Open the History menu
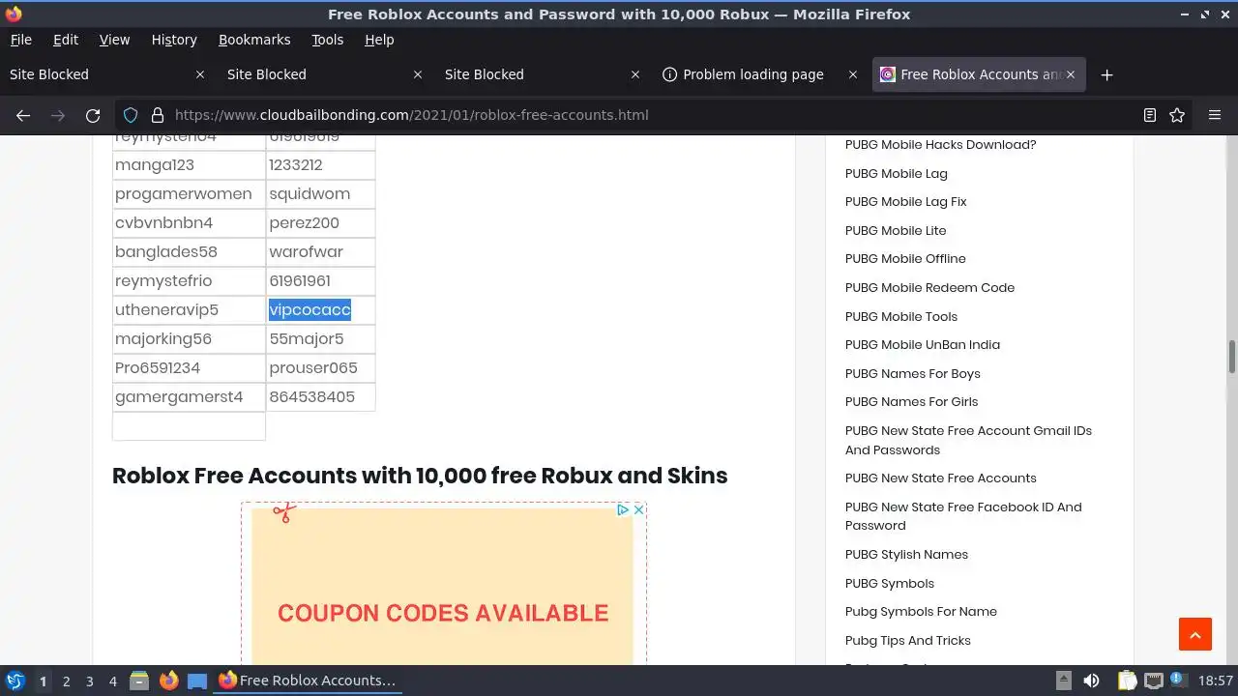 click(174, 40)
